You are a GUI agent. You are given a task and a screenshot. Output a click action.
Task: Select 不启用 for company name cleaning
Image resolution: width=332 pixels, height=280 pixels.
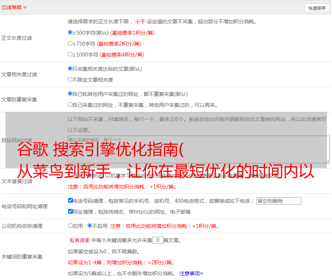click(x=90, y=226)
